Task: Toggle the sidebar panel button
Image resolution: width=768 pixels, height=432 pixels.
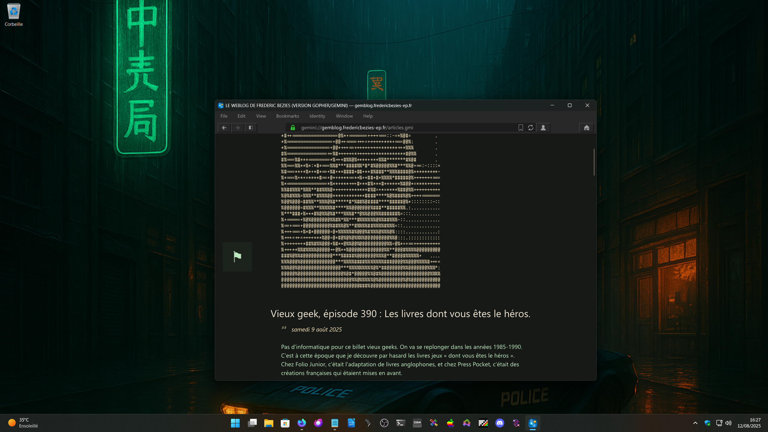Action: click(x=251, y=127)
